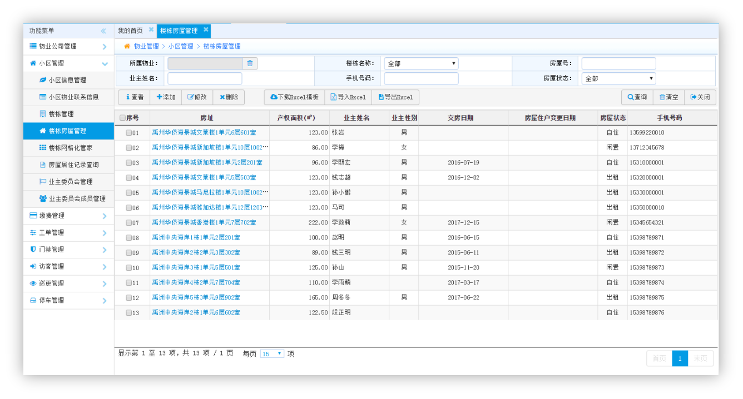Open link 禹州华侨海景城文莱楼1单元6层601室
Screen dimensions: 743x399
coord(204,133)
